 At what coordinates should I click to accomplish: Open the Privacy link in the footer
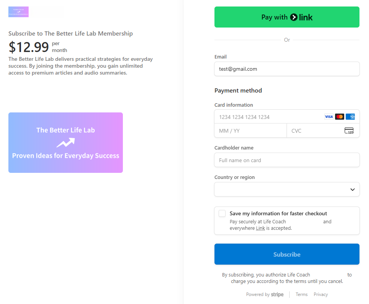[321, 294]
